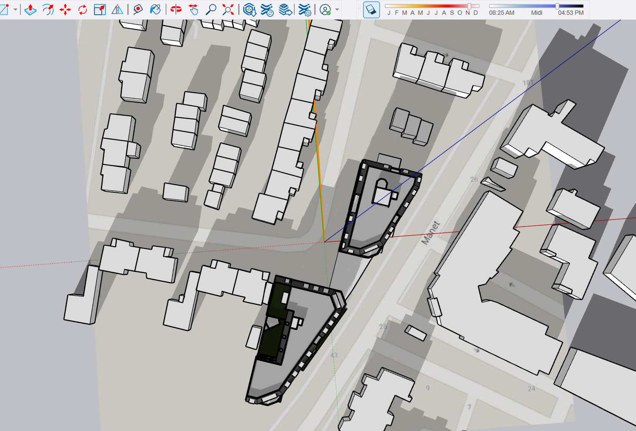Expand the shape tool dropdown arrow

point(15,10)
